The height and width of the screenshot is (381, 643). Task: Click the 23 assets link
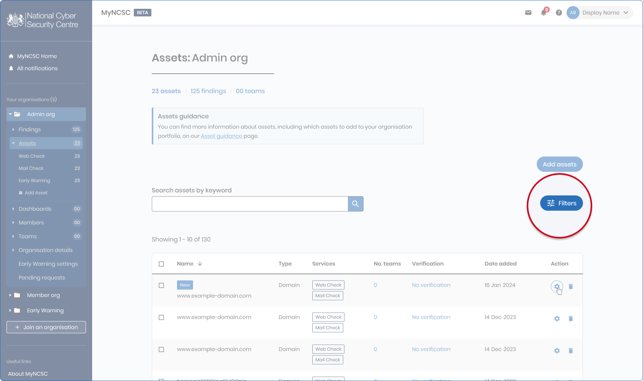coord(166,91)
